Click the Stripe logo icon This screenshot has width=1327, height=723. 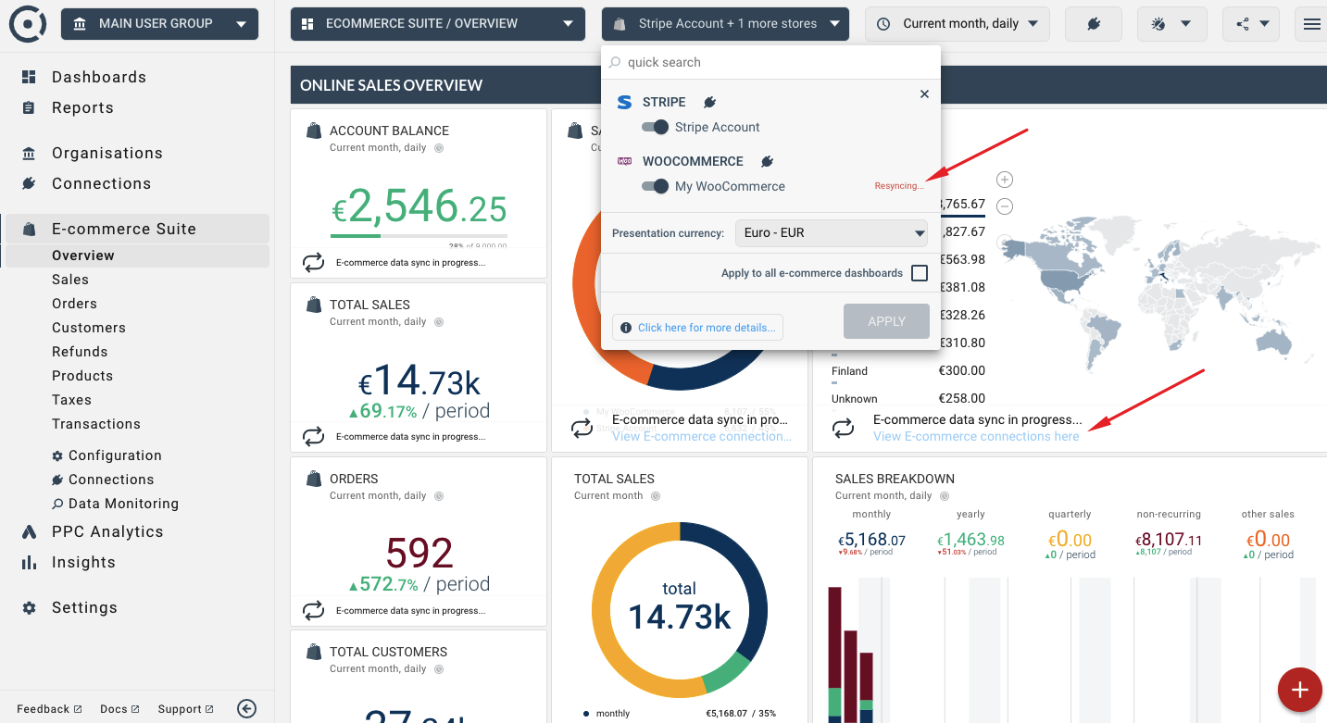tap(624, 102)
